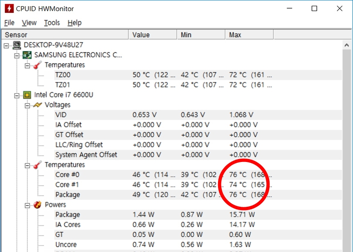
Task: Select the GT Offset row
Action: point(198,135)
